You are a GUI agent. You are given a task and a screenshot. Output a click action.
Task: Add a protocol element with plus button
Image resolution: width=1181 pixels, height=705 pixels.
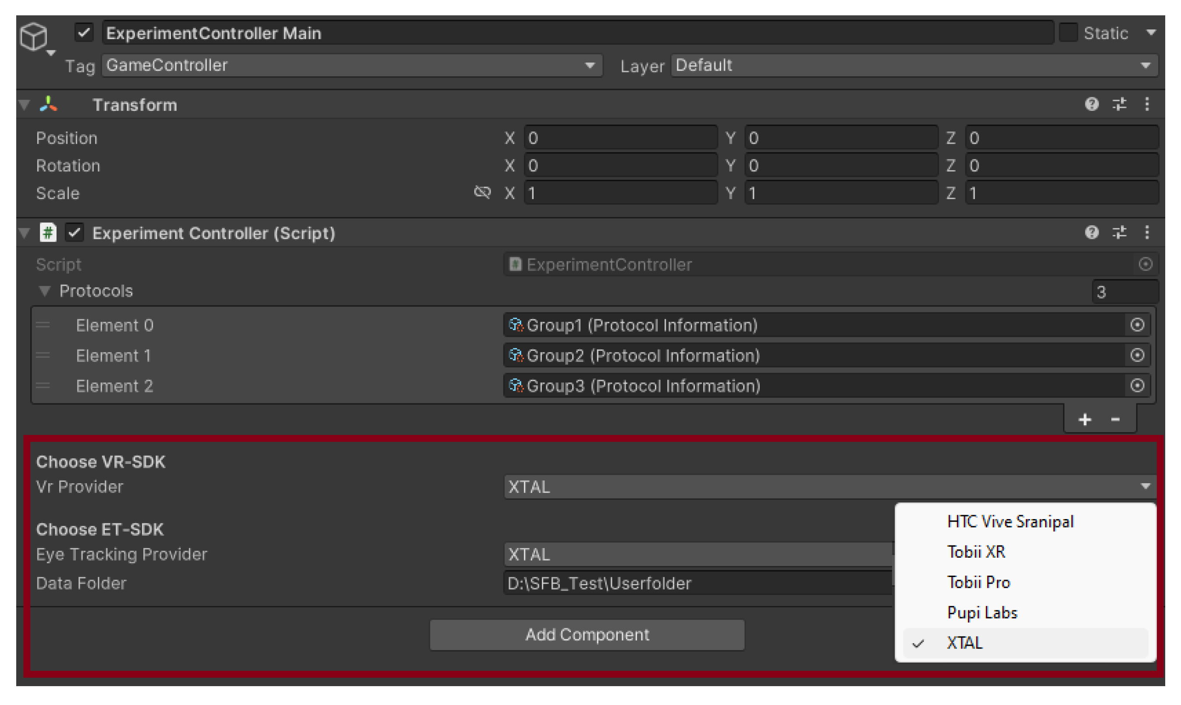1085,420
